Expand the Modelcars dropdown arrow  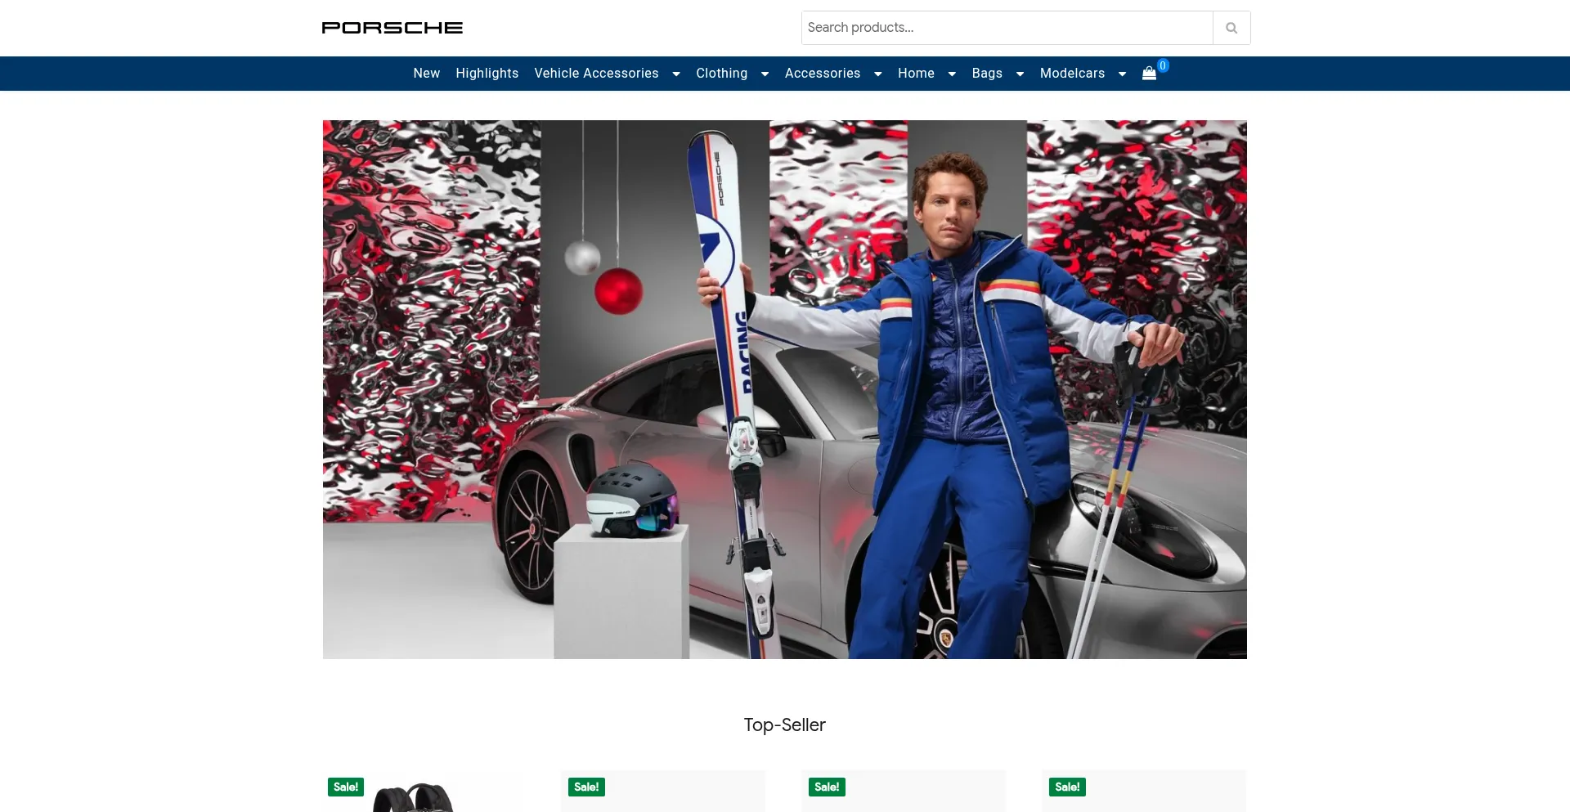coord(1123,74)
